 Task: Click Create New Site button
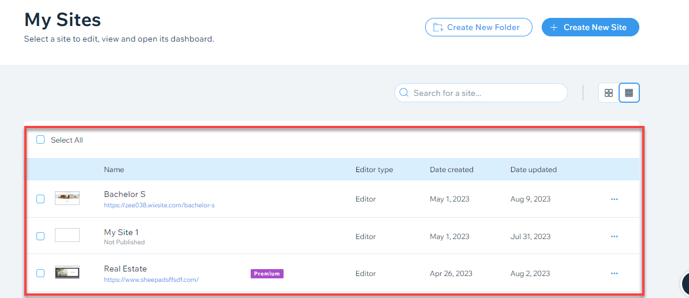[x=590, y=27]
